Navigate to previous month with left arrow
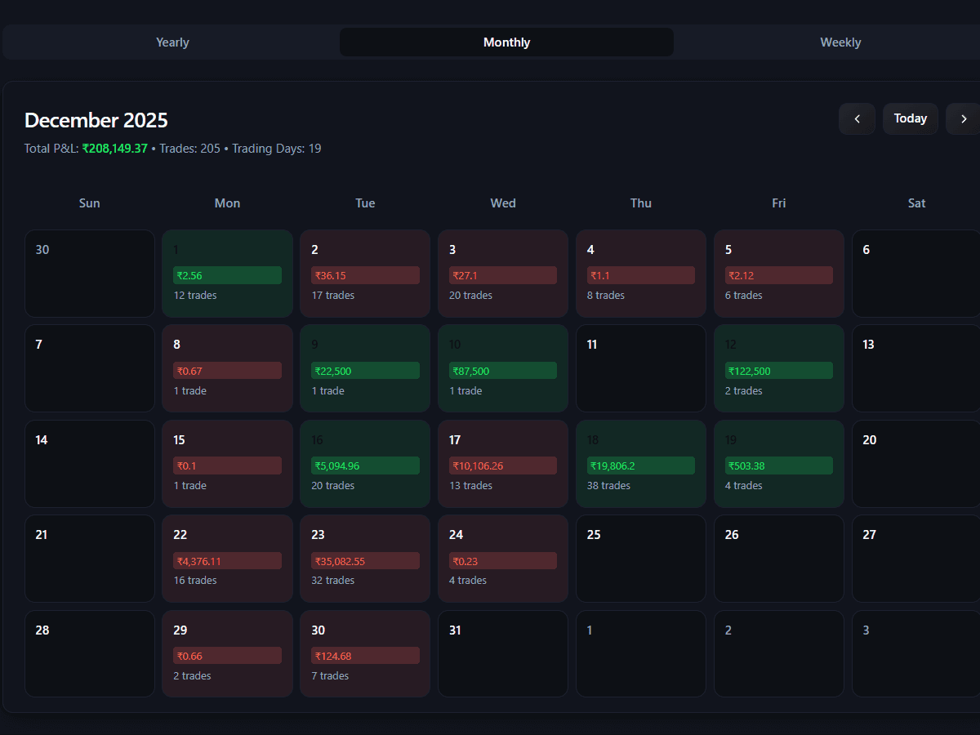The width and height of the screenshot is (980, 735). pyautogui.click(x=857, y=118)
